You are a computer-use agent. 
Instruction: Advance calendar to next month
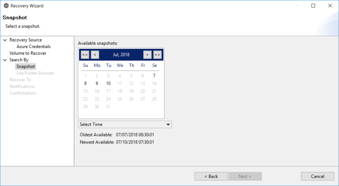click(147, 55)
